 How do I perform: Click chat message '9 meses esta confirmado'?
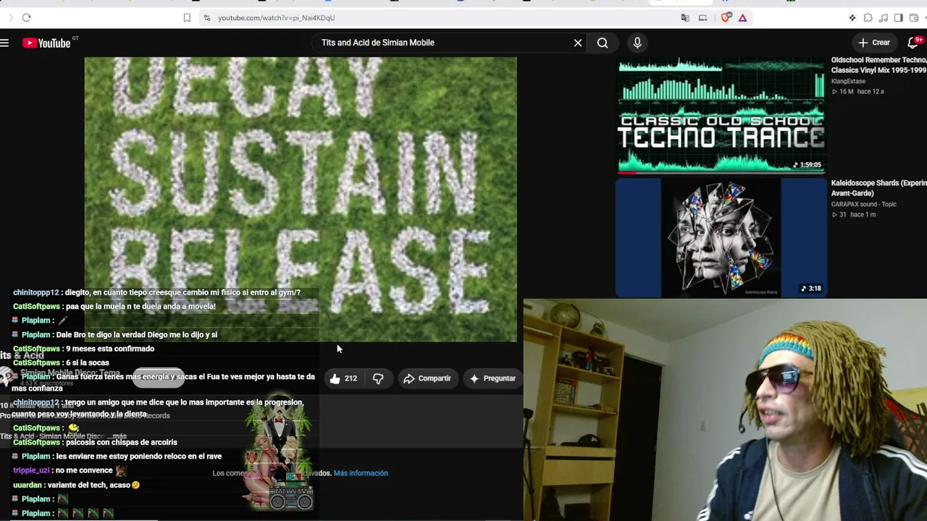point(110,349)
